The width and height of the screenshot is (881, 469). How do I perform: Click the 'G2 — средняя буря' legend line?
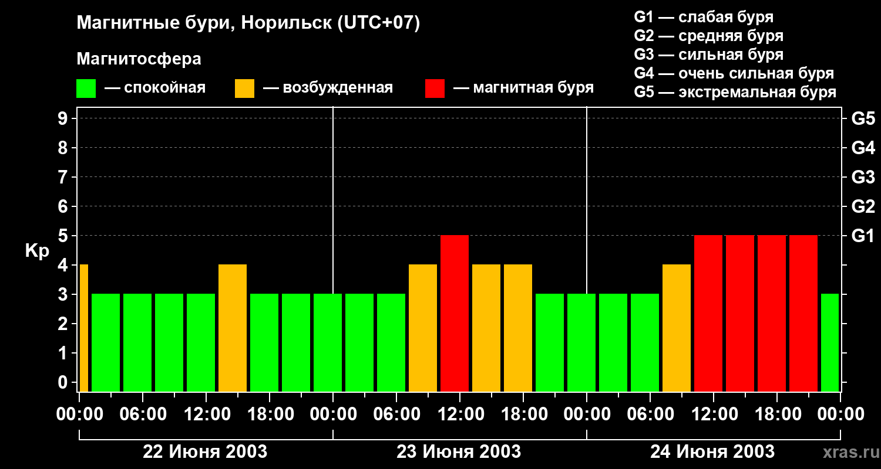[x=709, y=36]
